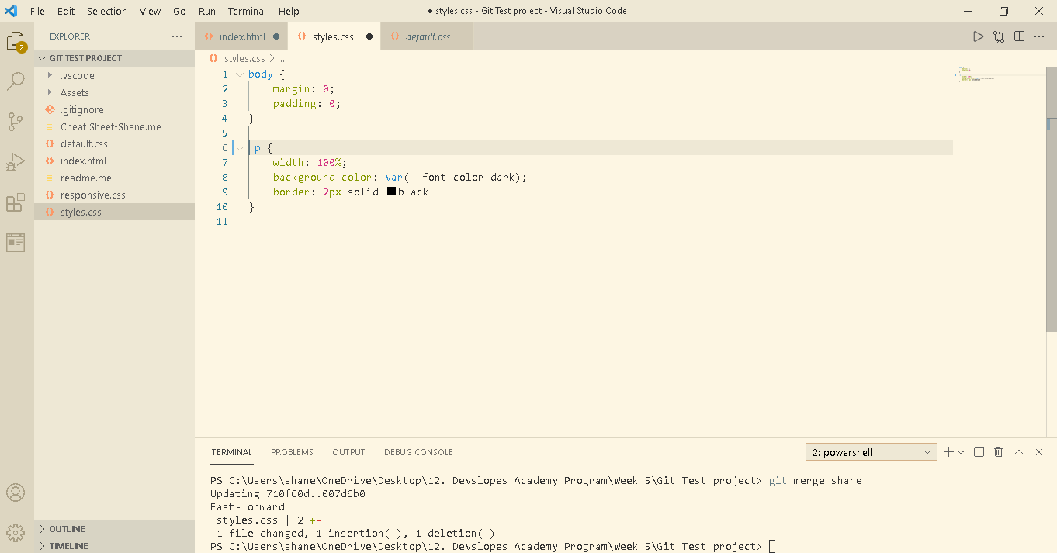Open the Search panel in the Activity Bar
1057x553 pixels.
(x=16, y=81)
